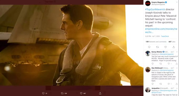Screen dimensions: 179x96
Task: Click the TweetDeck source link
Action: point(165,36)
